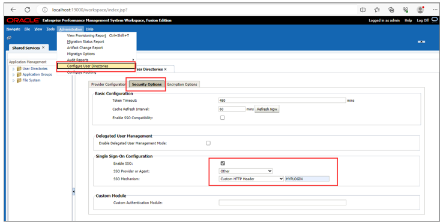Toggle the Enable SSO Compatibility checkbox
Viewport: 443px width, 224px height.
(x=222, y=118)
